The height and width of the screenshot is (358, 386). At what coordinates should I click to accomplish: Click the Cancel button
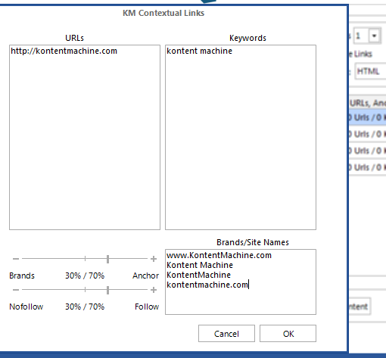coord(226,334)
